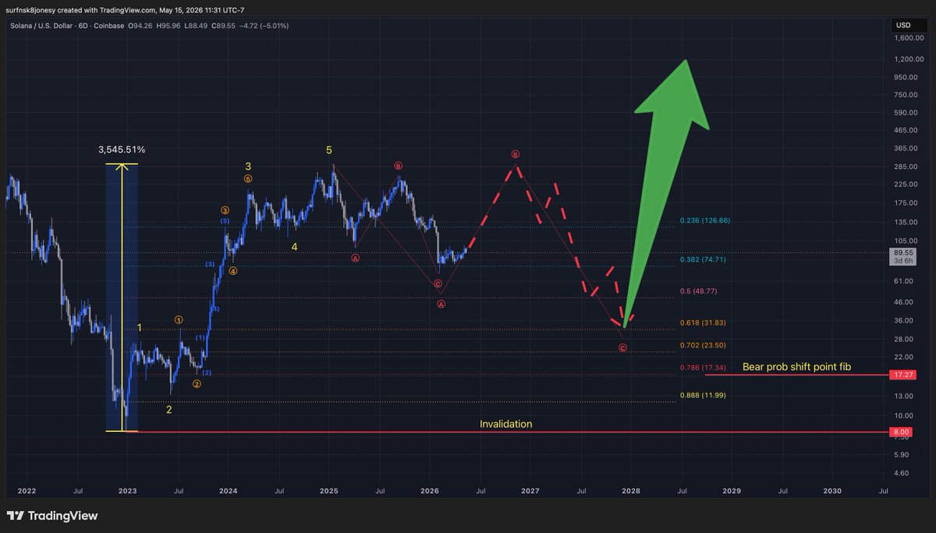Click the 2023 time axis label

coord(127,491)
